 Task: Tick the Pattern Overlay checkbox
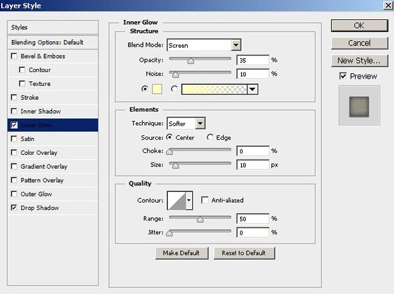click(14, 180)
